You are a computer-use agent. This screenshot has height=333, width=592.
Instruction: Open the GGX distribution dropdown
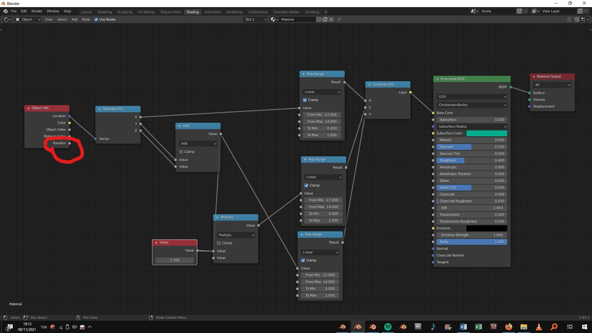pyautogui.click(x=472, y=97)
